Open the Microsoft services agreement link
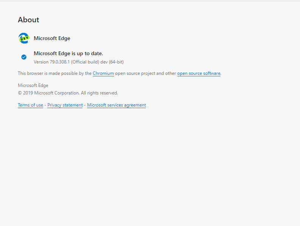The image size is (300, 226). pyautogui.click(x=117, y=105)
